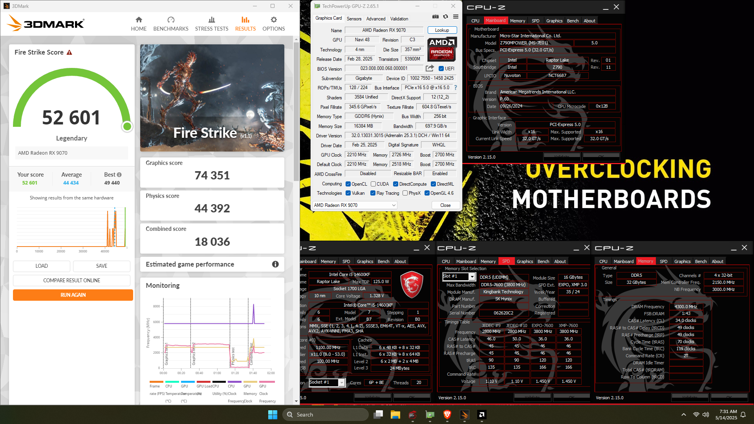
Task: Click the score gauge green knob
Action: point(127,126)
